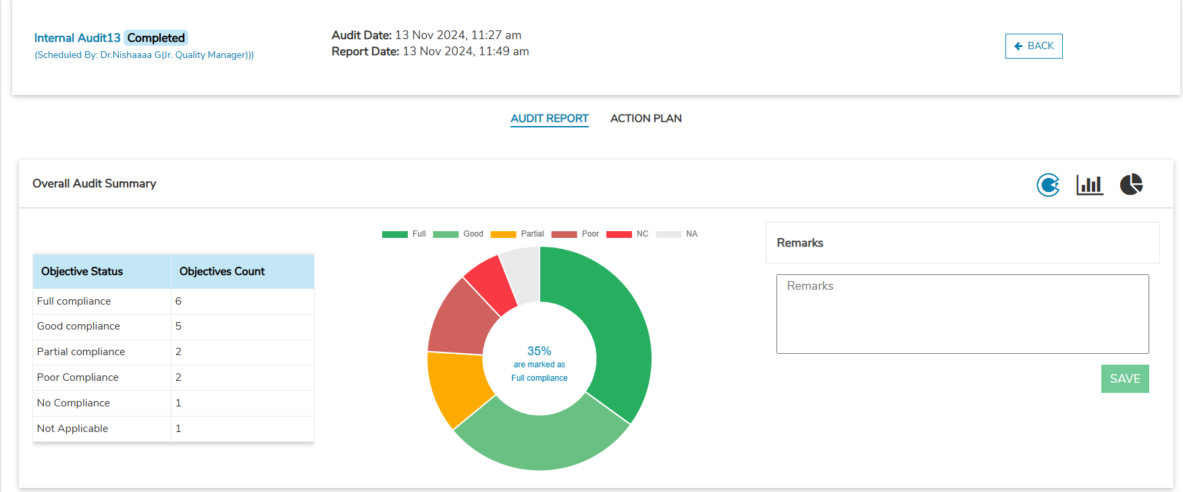Viewport: 1183px width, 492px height.
Task: Toggle the NA legend item
Action: [x=677, y=235]
